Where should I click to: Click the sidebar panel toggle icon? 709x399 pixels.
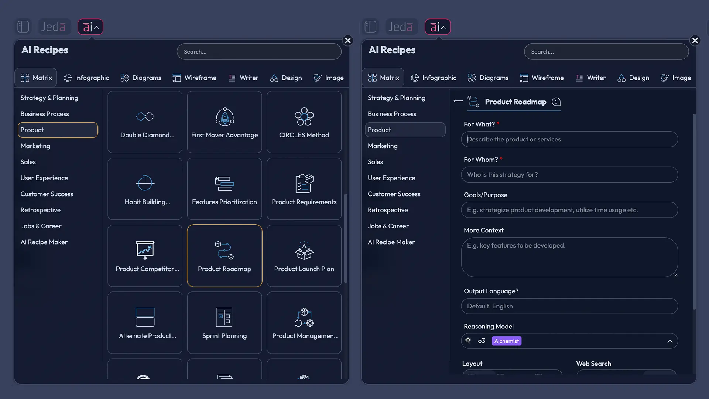[x=23, y=26]
